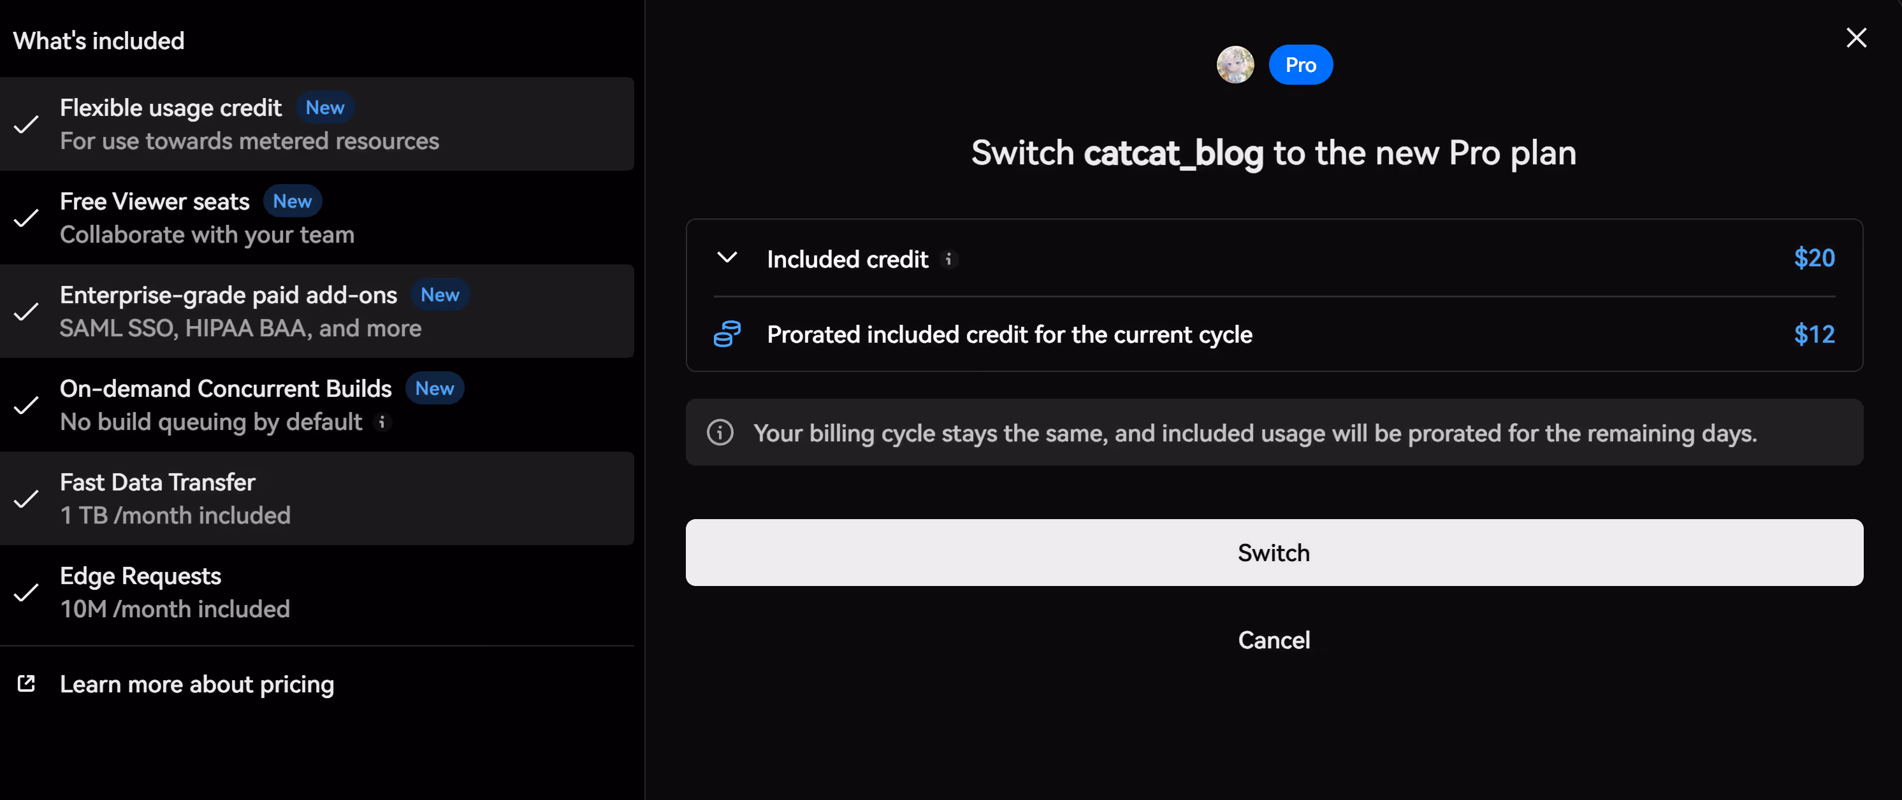Image resolution: width=1902 pixels, height=800 pixels.
Task: Click checkmark beside Flexible usage credit
Action: [x=27, y=125]
